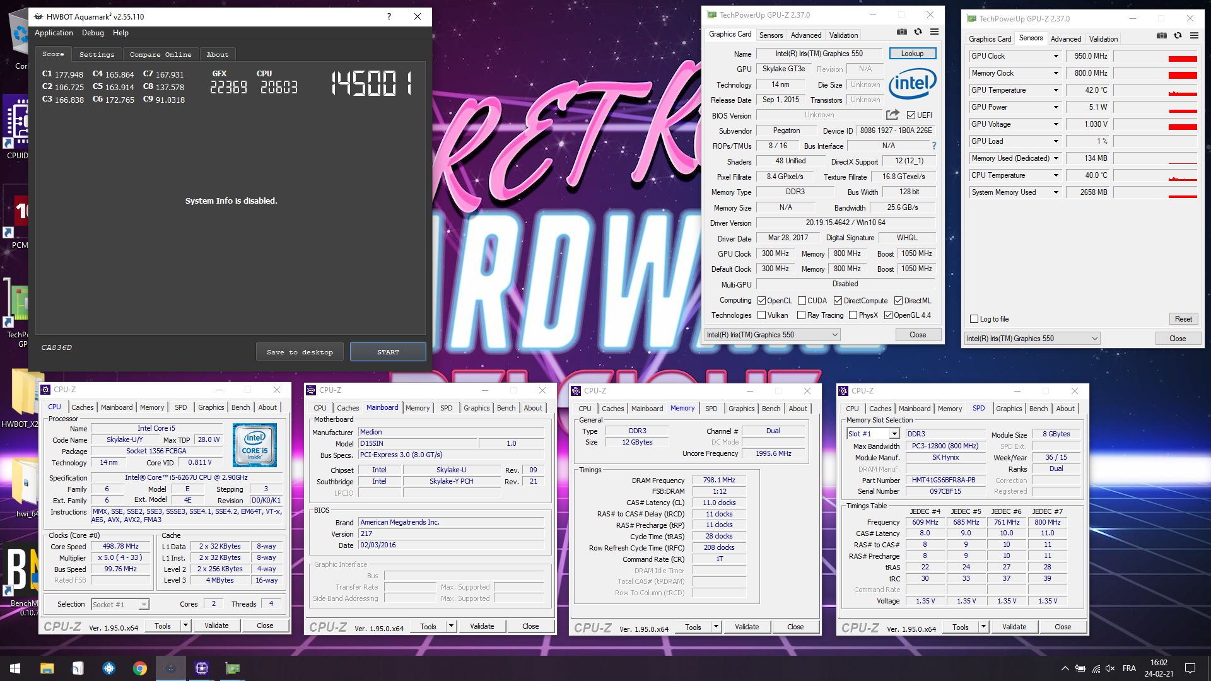Toggle the Vulkan checkbox
Screen dimensions: 1211x681
[x=761, y=315]
